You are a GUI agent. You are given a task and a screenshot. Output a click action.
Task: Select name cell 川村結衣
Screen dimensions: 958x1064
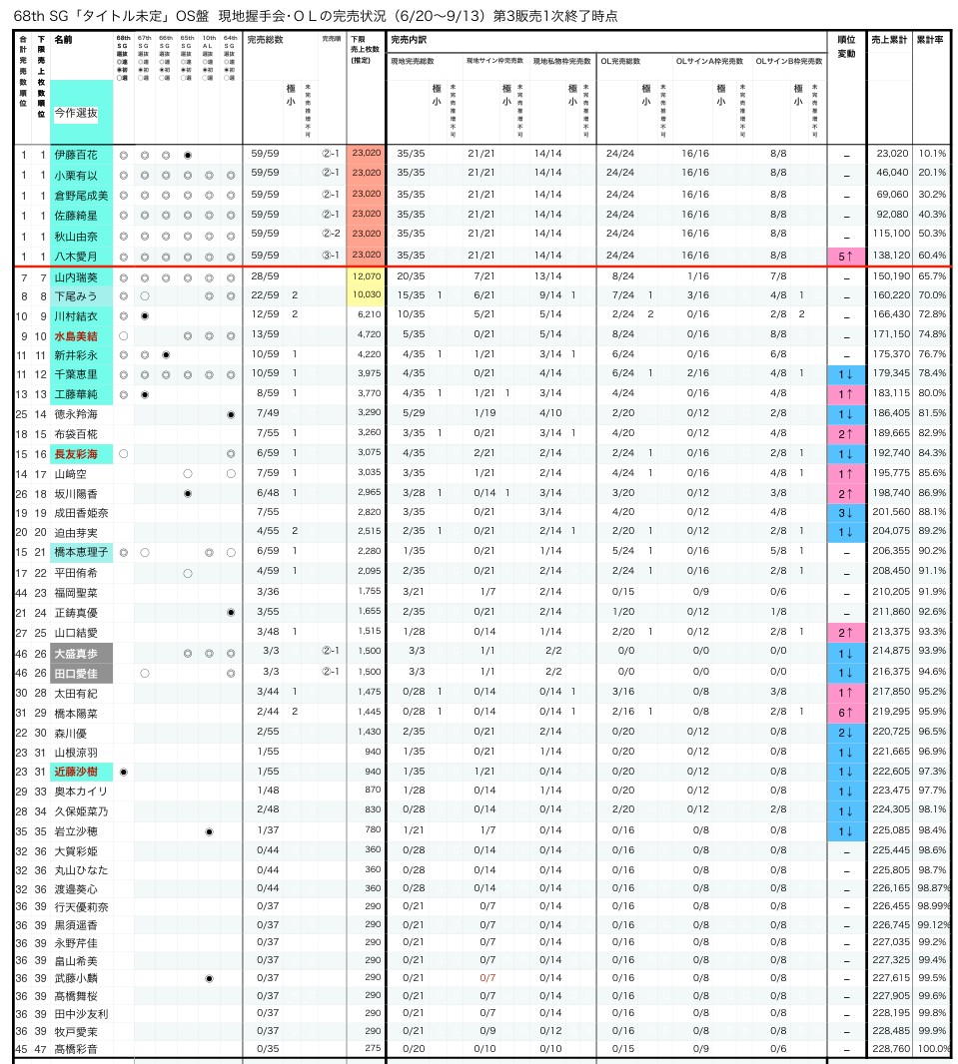[x=82, y=316]
